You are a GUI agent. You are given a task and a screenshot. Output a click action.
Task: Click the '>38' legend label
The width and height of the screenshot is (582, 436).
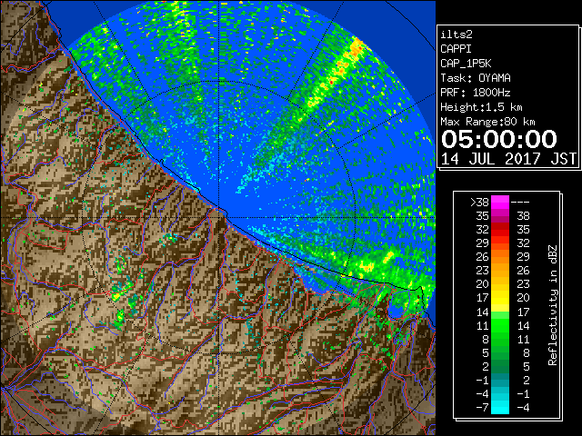pyautogui.click(x=479, y=203)
